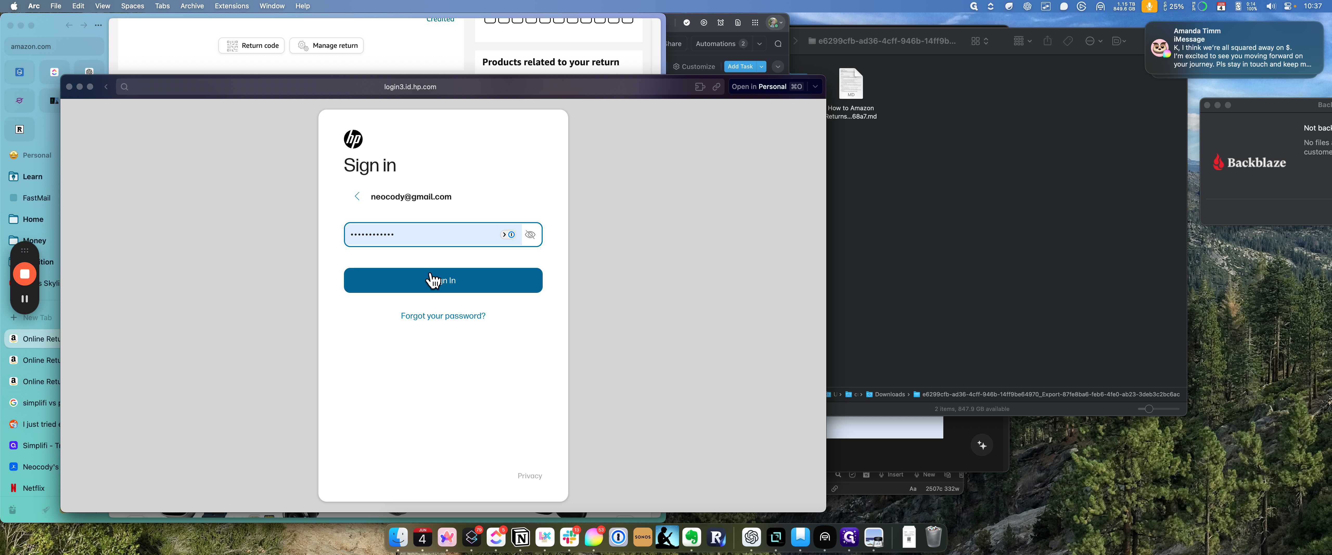Image resolution: width=1332 pixels, height=555 pixels.
Task: Click the chat bubble icon in ClickUp
Action: pyautogui.click(x=778, y=44)
